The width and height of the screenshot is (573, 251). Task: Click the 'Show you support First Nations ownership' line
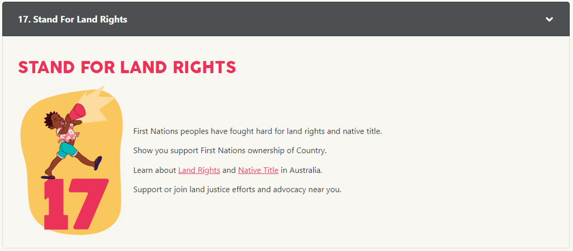point(230,150)
